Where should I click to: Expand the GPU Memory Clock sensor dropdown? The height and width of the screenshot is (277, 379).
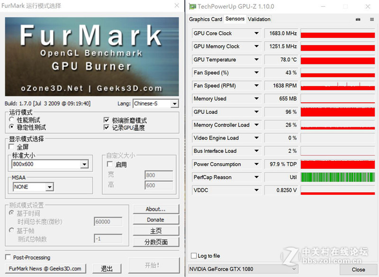(256, 46)
